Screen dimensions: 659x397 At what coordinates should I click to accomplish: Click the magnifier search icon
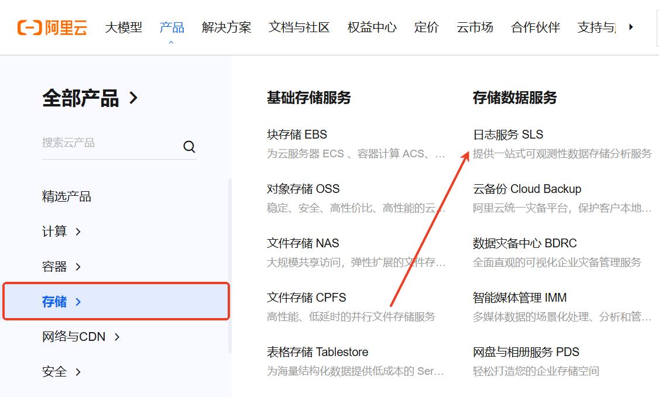click(x=189, y=146)
